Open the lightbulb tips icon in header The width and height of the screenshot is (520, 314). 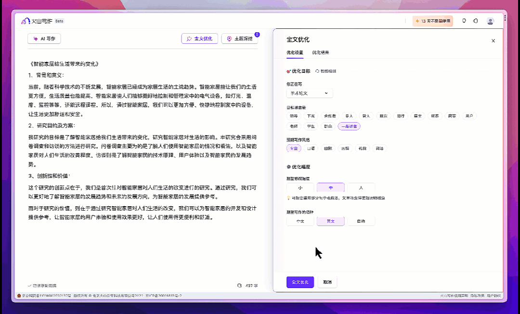point(464,21)
